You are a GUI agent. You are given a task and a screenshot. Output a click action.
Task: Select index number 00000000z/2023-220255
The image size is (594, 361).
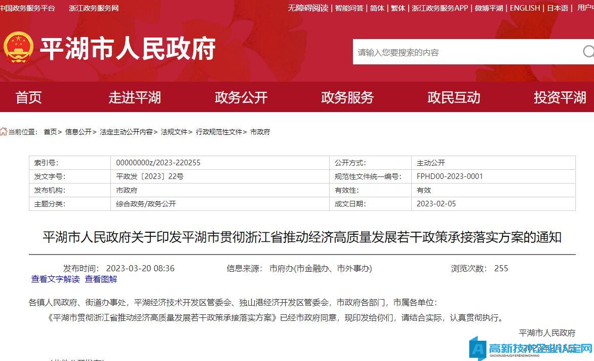[158, 163]
